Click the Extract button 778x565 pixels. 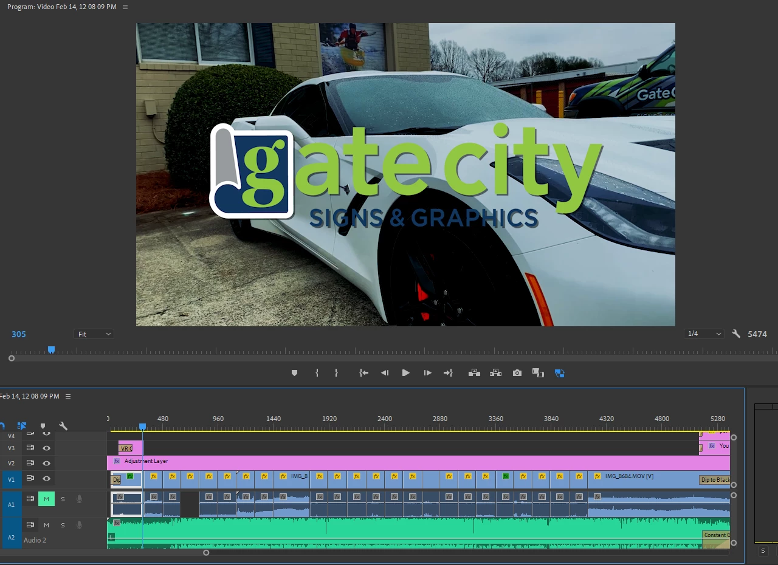click(495, 373)
